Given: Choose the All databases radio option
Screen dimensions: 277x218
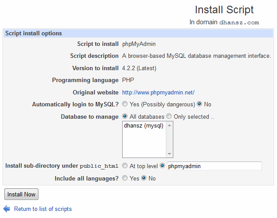Looking at the screenshot, I should point(125,117).
